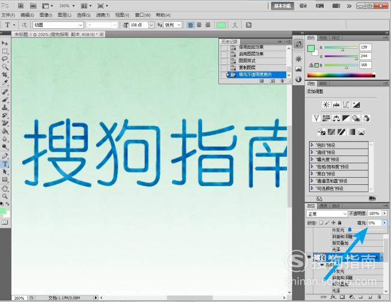Switch to the 基本功能 workspace
Screen dimensions: 391x302
(283, 6)
